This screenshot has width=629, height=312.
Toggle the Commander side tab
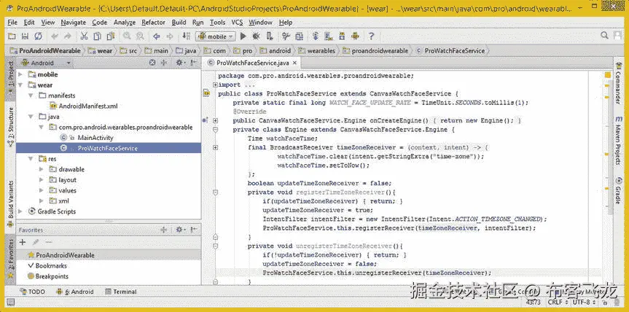tap(618, 83)
